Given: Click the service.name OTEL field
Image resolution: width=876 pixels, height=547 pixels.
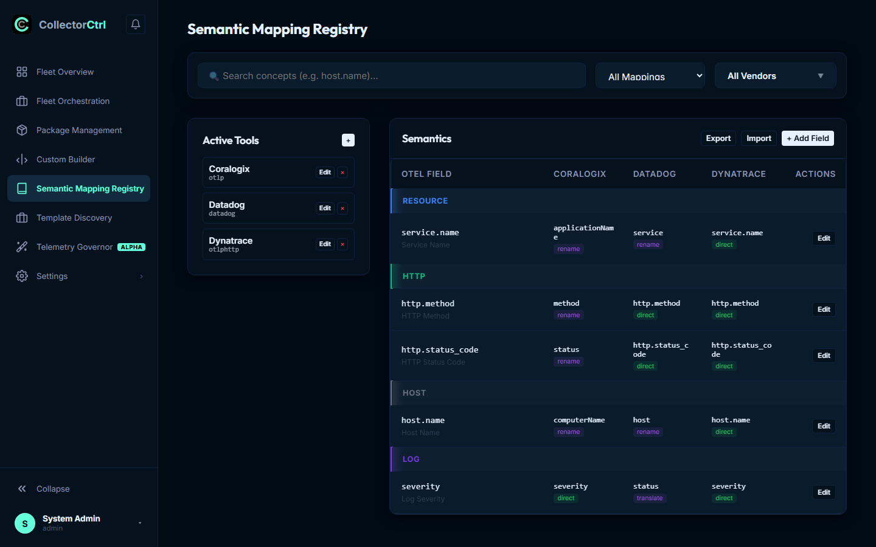Looking at the screenshot, I should pyautogui.click(x=430, y=233).
